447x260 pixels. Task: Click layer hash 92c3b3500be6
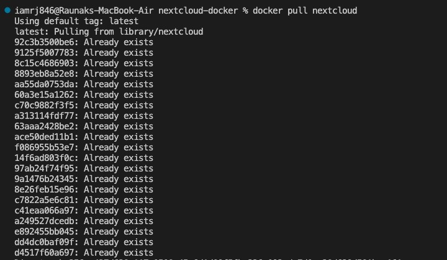[46, 42]
